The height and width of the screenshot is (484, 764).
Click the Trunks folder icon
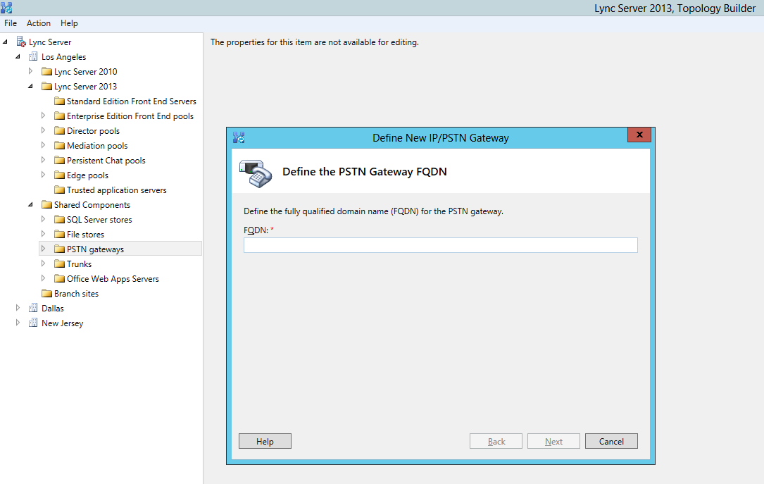(59, 264)
